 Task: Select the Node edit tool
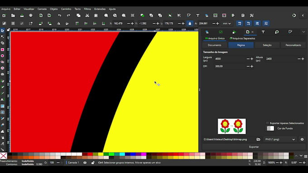(x=2, y=37)
